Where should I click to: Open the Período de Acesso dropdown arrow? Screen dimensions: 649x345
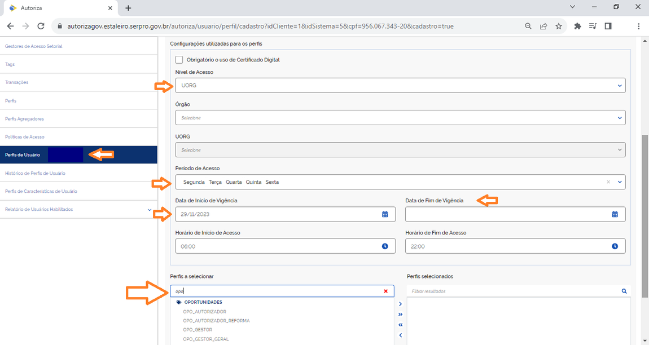[x=620, y=182]
